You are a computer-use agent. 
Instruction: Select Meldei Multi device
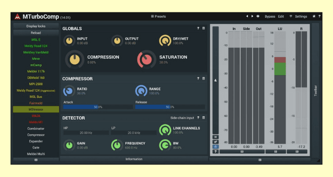tap(36, 154)
